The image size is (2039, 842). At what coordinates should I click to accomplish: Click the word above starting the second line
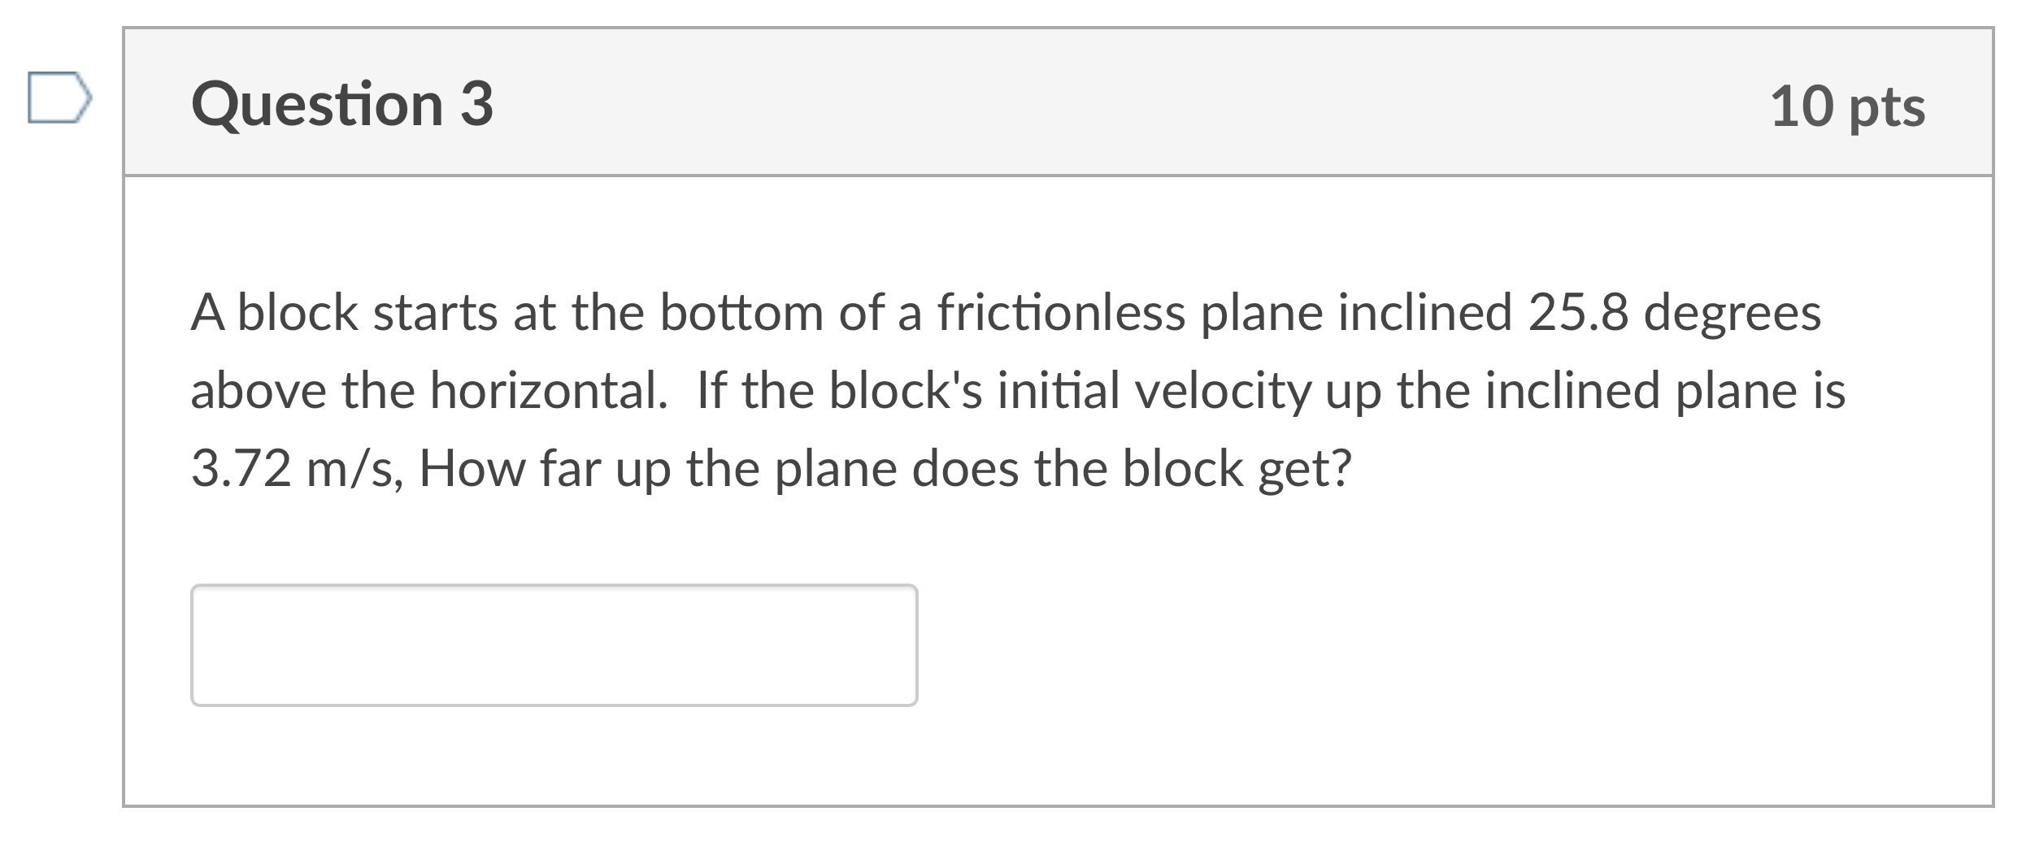pos(259,391)
